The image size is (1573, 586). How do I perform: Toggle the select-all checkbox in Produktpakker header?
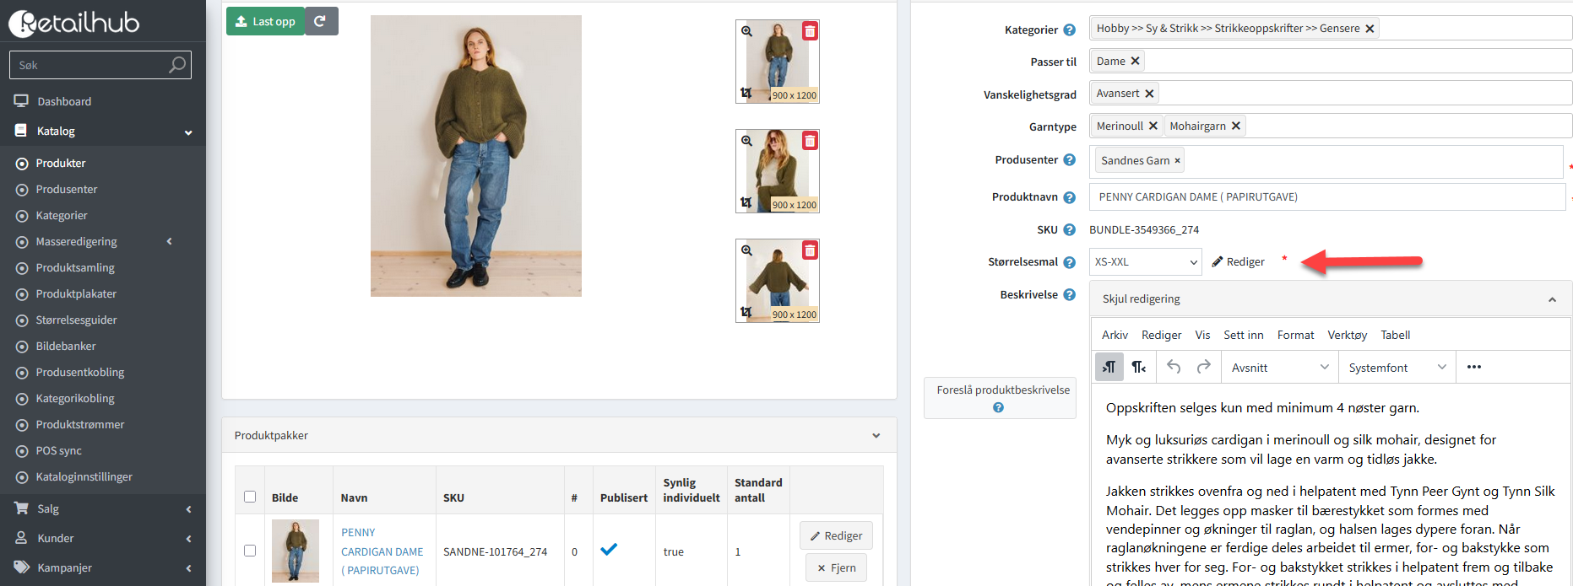[x=250, y=497]
